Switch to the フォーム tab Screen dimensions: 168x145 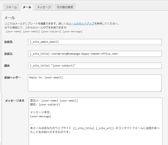coord(11,7)
